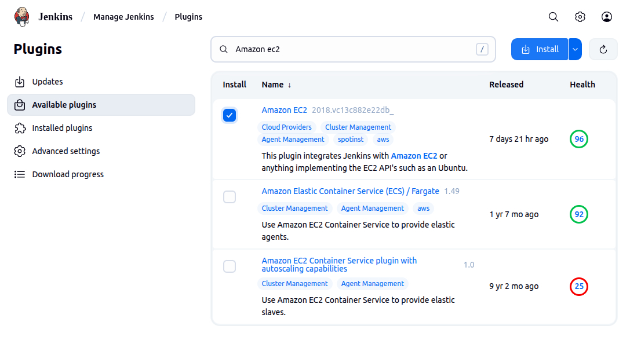The image size is (630, 355).
Task: Click the blue Install button
Action: click(540, 49)
